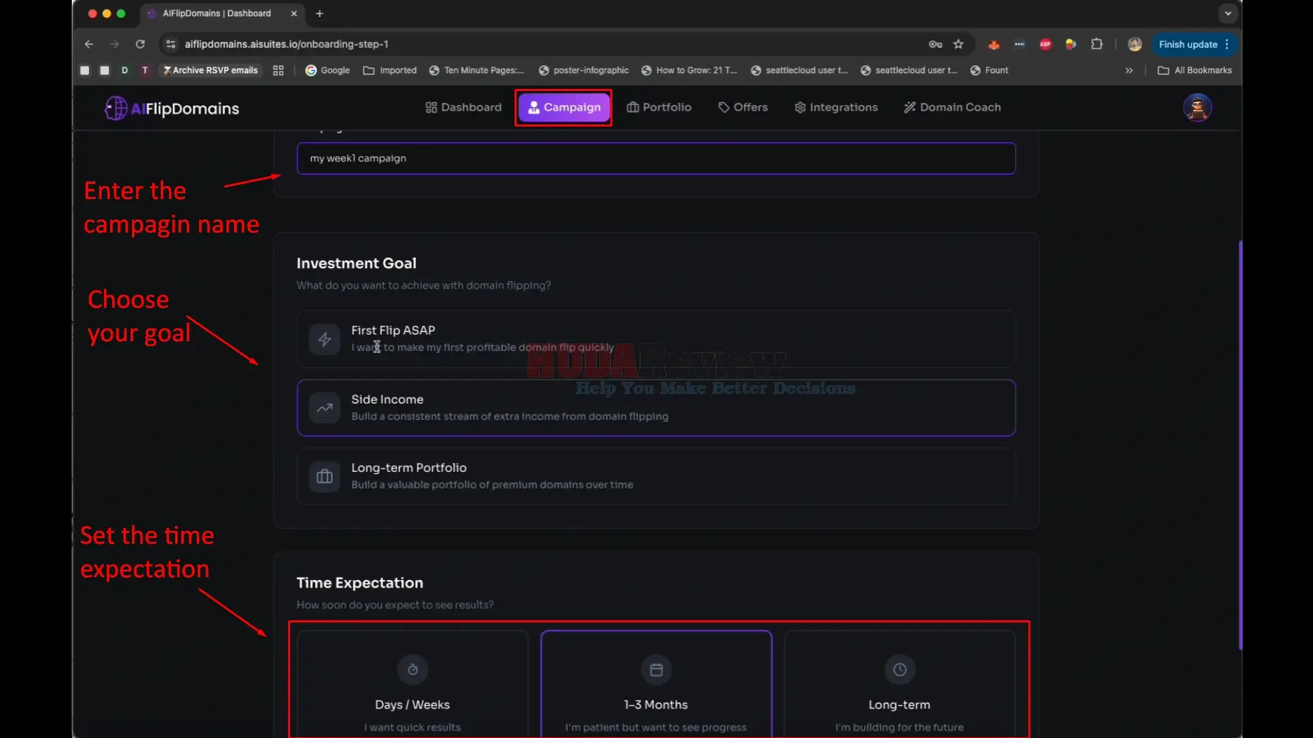Open the Domain Coach nav item
Screen dimensions: 1313x738
tap(952, 107)
